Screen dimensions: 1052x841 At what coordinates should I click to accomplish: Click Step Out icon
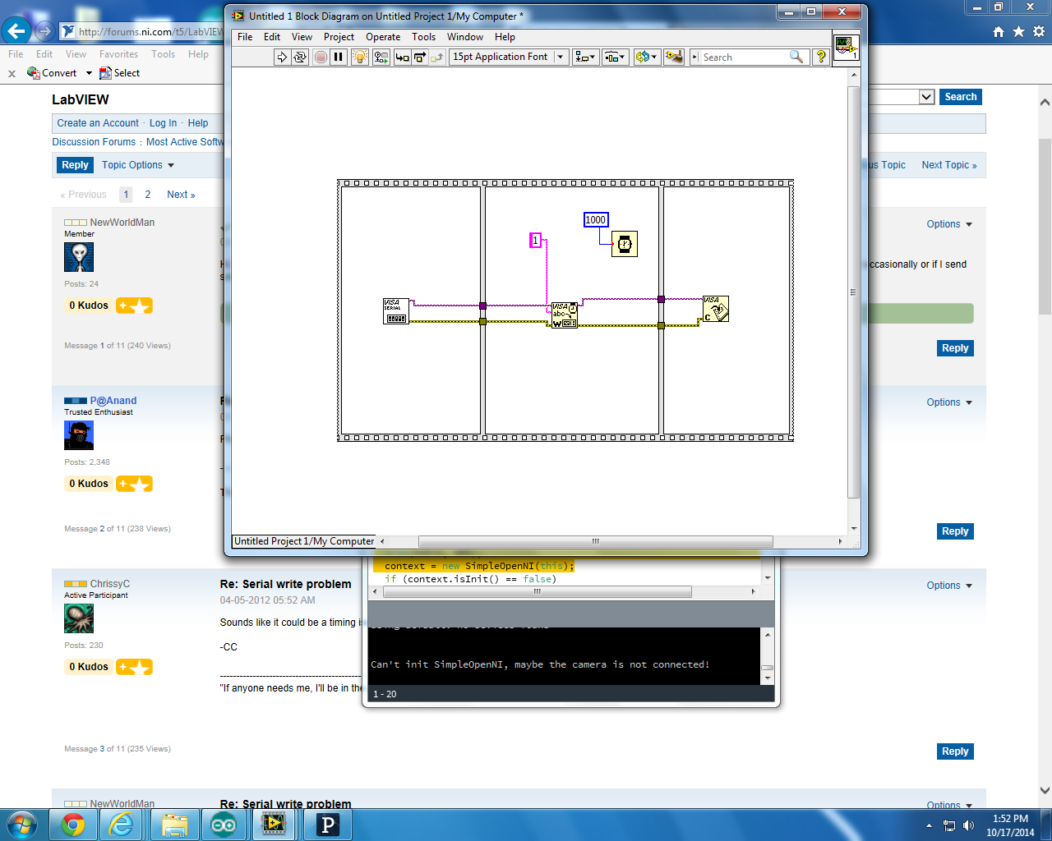437,57
